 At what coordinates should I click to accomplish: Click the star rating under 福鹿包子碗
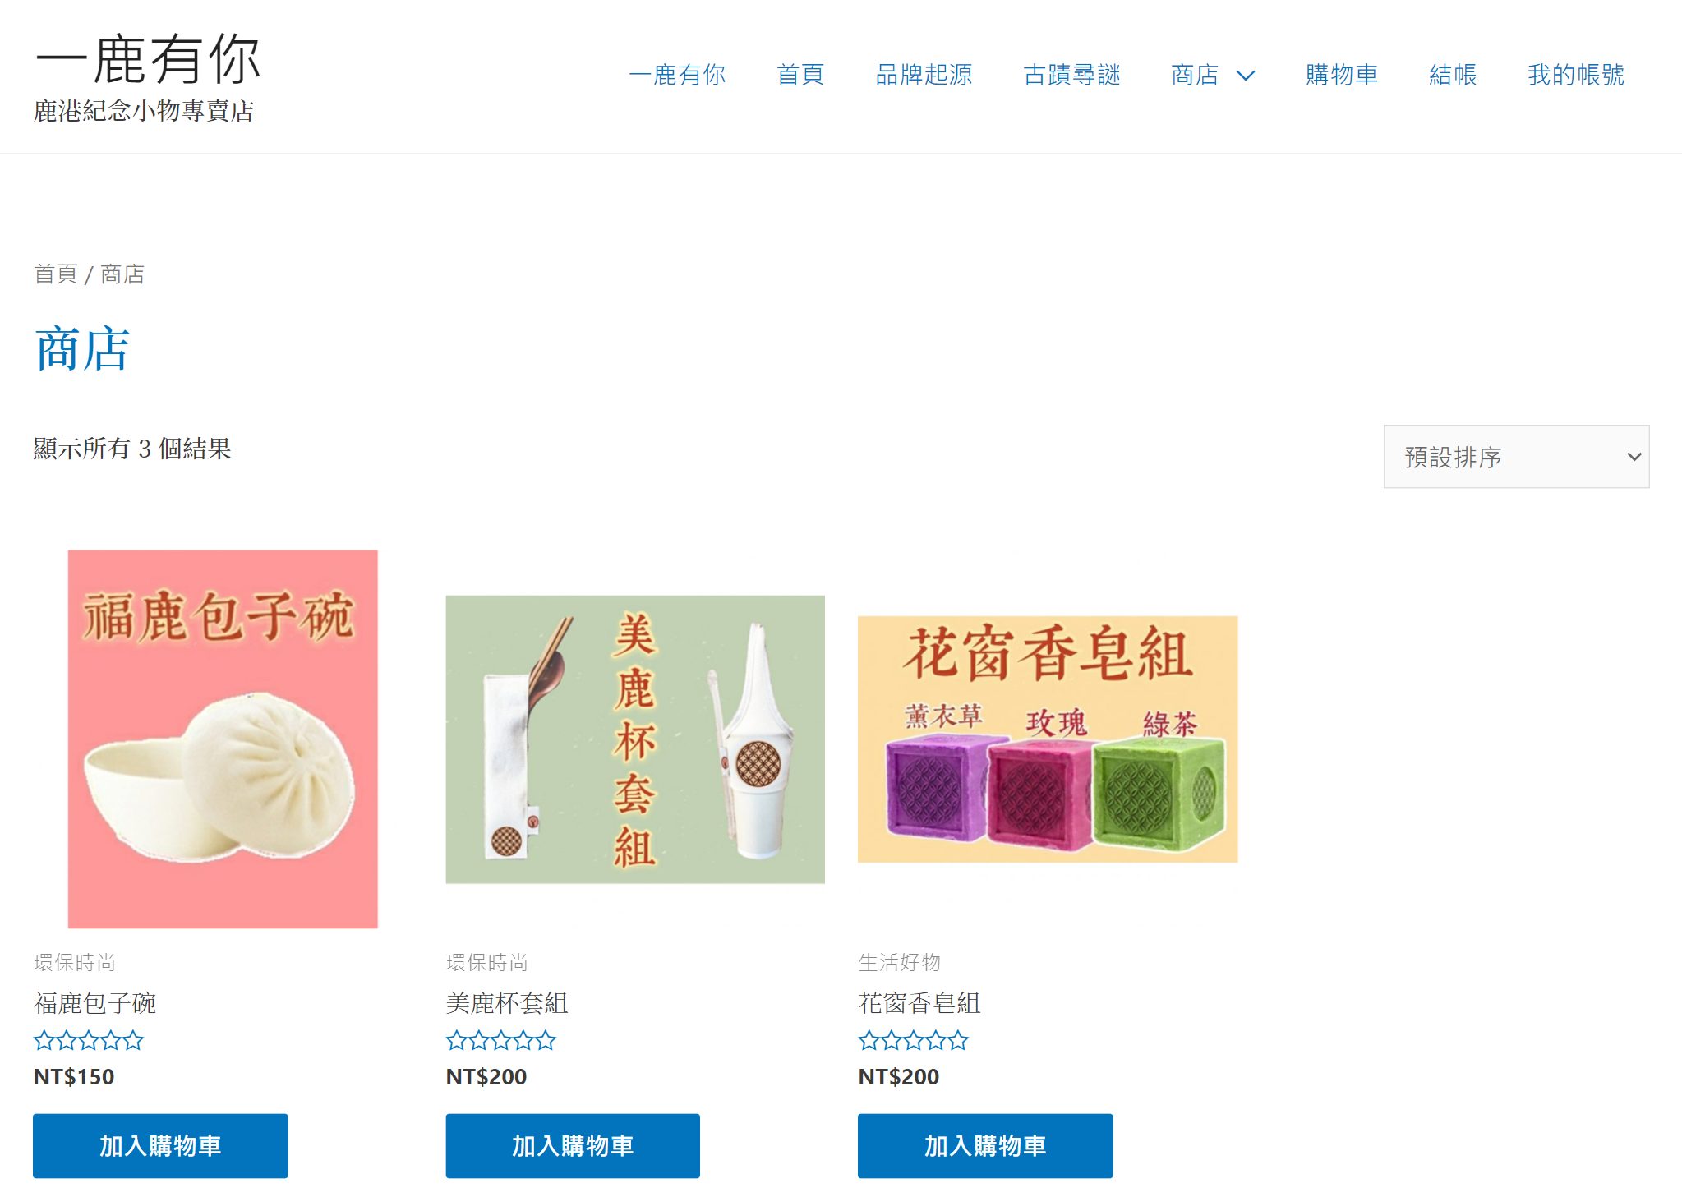coord(89,1041)
